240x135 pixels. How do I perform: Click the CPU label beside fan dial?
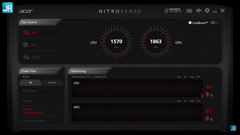[x=93, y=43]
